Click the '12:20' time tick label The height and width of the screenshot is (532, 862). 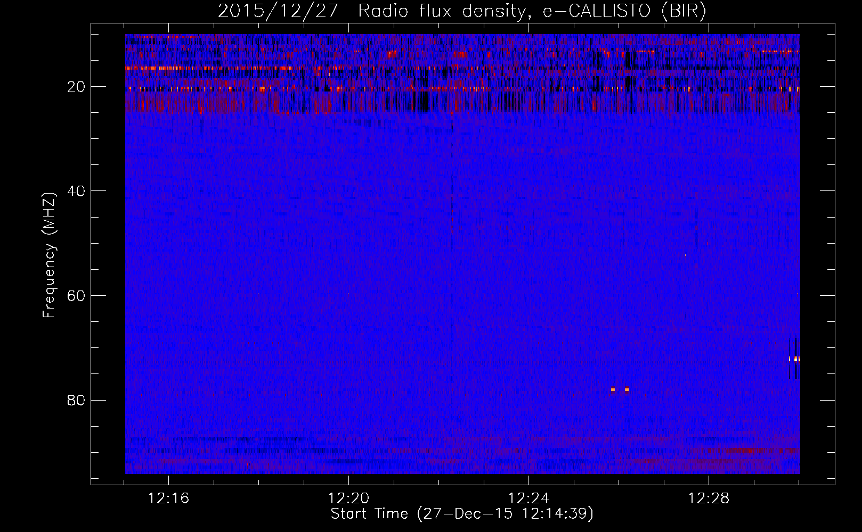[x=349, y=498]
